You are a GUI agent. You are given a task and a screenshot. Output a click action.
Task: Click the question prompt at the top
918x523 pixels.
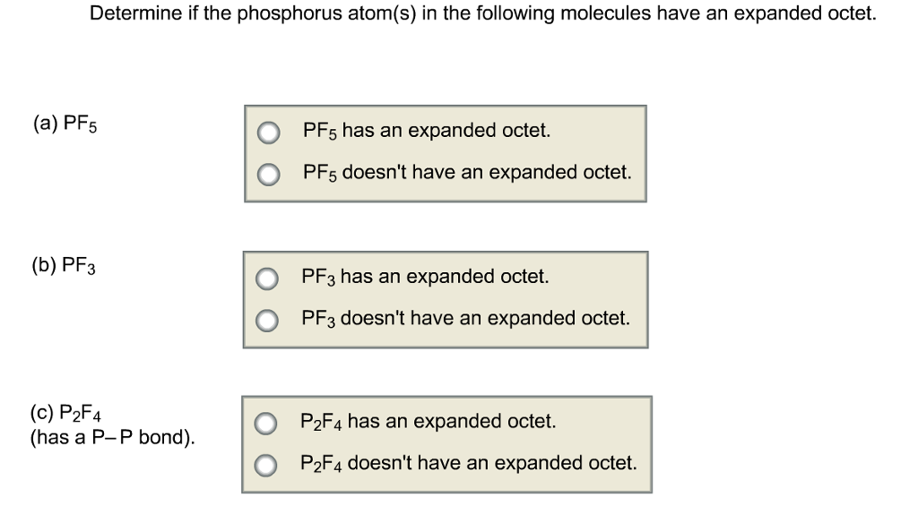pyautogui.click(x=481, y=13)
